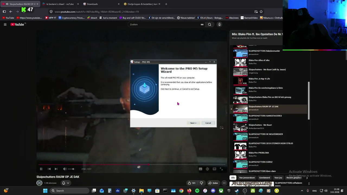The image size is (347, 195).
Task: Show hidden system tray icons chevron
Action: tap(302, 191)
